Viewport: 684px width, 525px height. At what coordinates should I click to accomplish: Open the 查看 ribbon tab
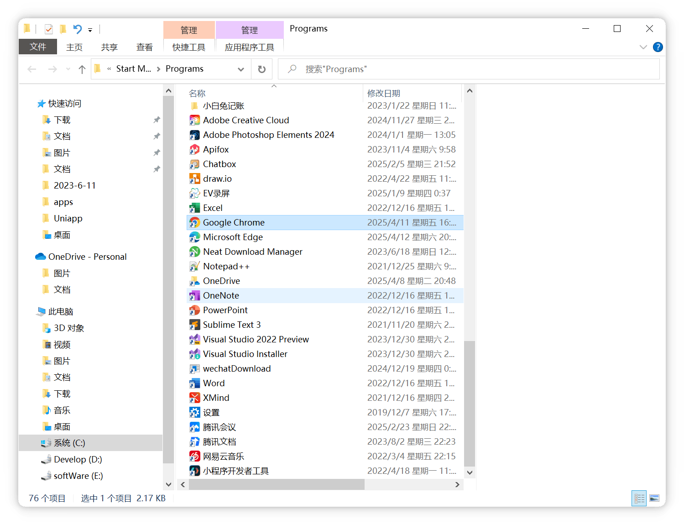tap(144, 47)
